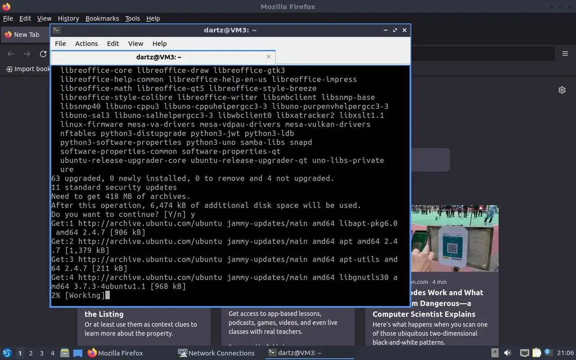The width and height of the screenshot is (576, 360).
Task: Switch to Mozilla Firefox taskbar entry
Action: pyautogui.click(x=115, y=353)
